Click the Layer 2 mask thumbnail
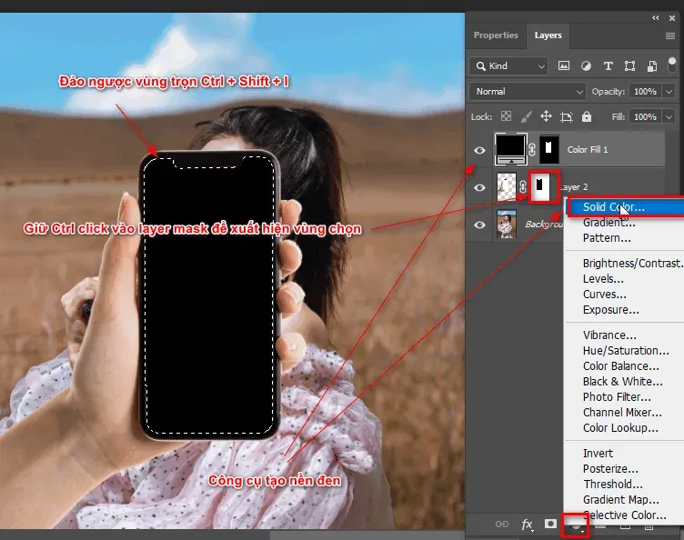Screen dimensions: 684x540 543,186
